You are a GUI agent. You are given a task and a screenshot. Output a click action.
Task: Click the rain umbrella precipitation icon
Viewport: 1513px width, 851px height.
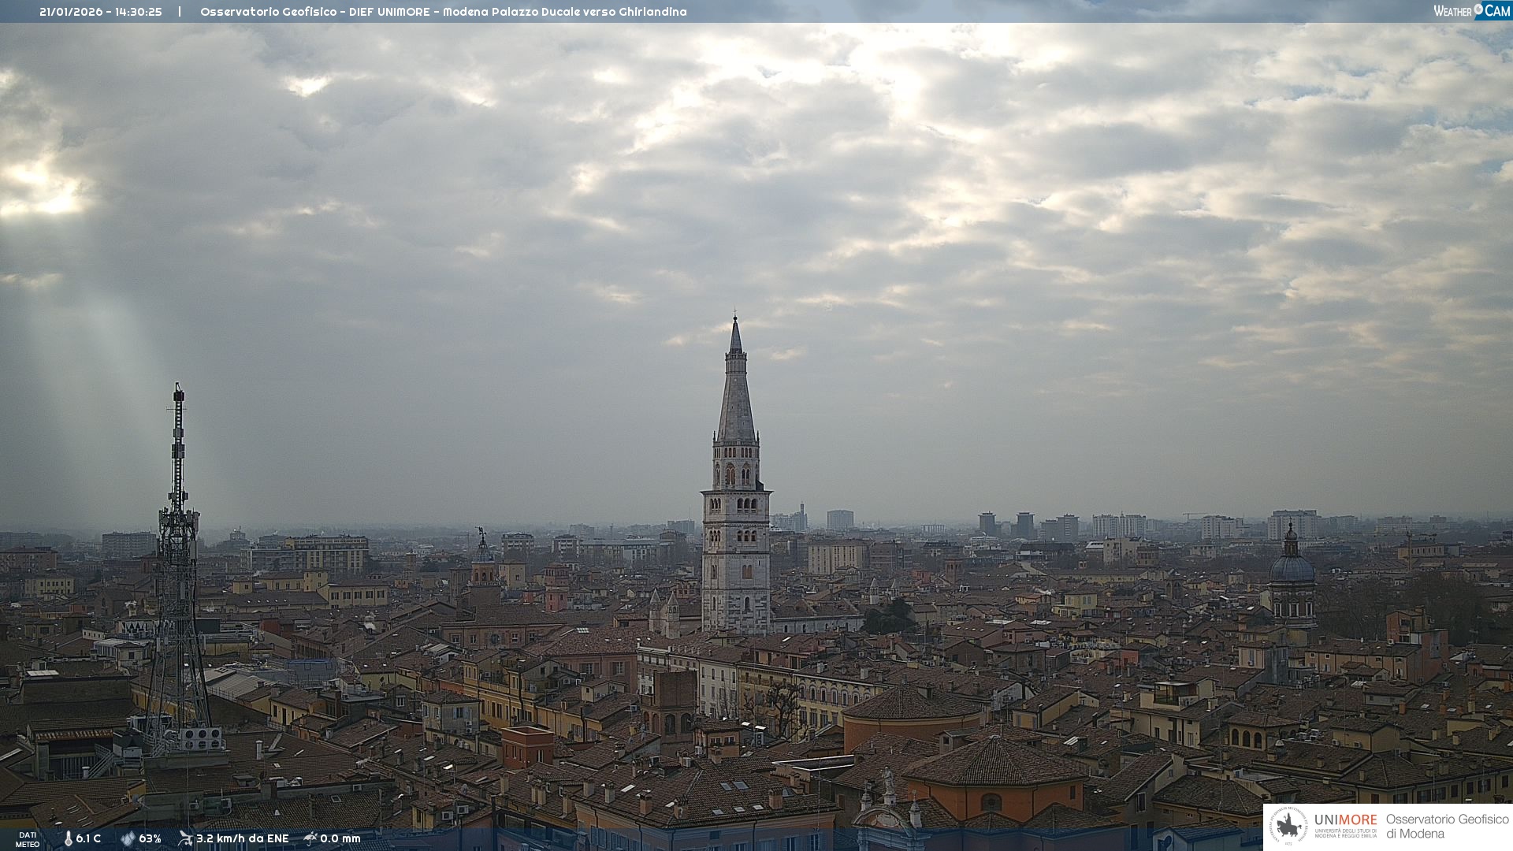[x=310, y=838]
